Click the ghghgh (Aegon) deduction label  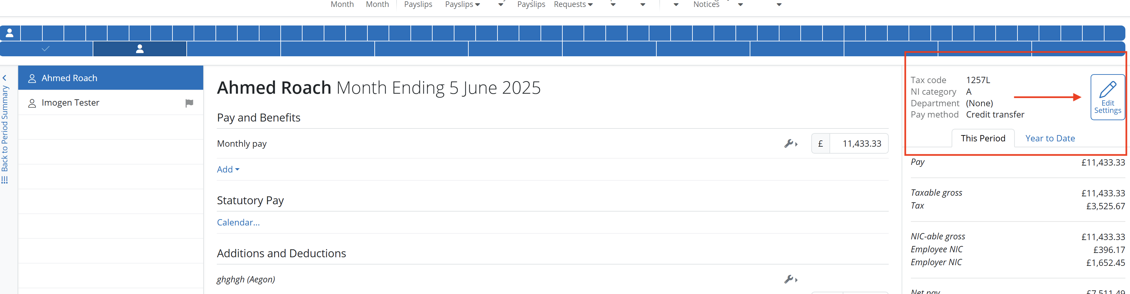click(x=246, y=279)
